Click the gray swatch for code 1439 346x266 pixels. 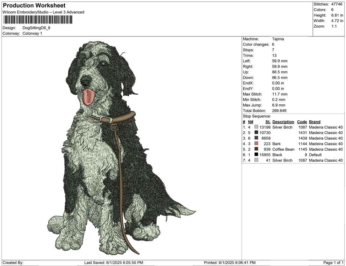pyautogui.click(x=256, y=138)
